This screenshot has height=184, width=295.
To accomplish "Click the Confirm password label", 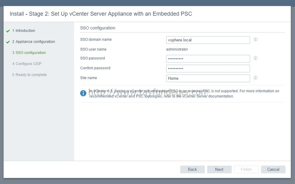I will click(95, 68).
